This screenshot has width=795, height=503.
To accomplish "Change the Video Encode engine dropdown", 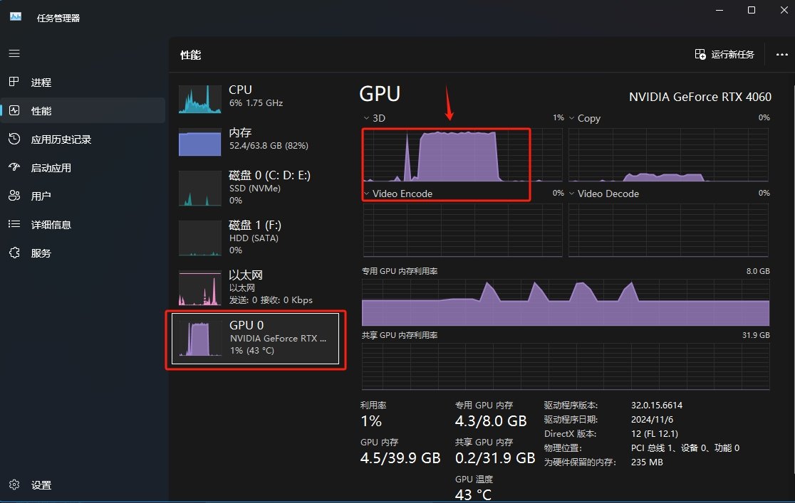I will point(367,194).
